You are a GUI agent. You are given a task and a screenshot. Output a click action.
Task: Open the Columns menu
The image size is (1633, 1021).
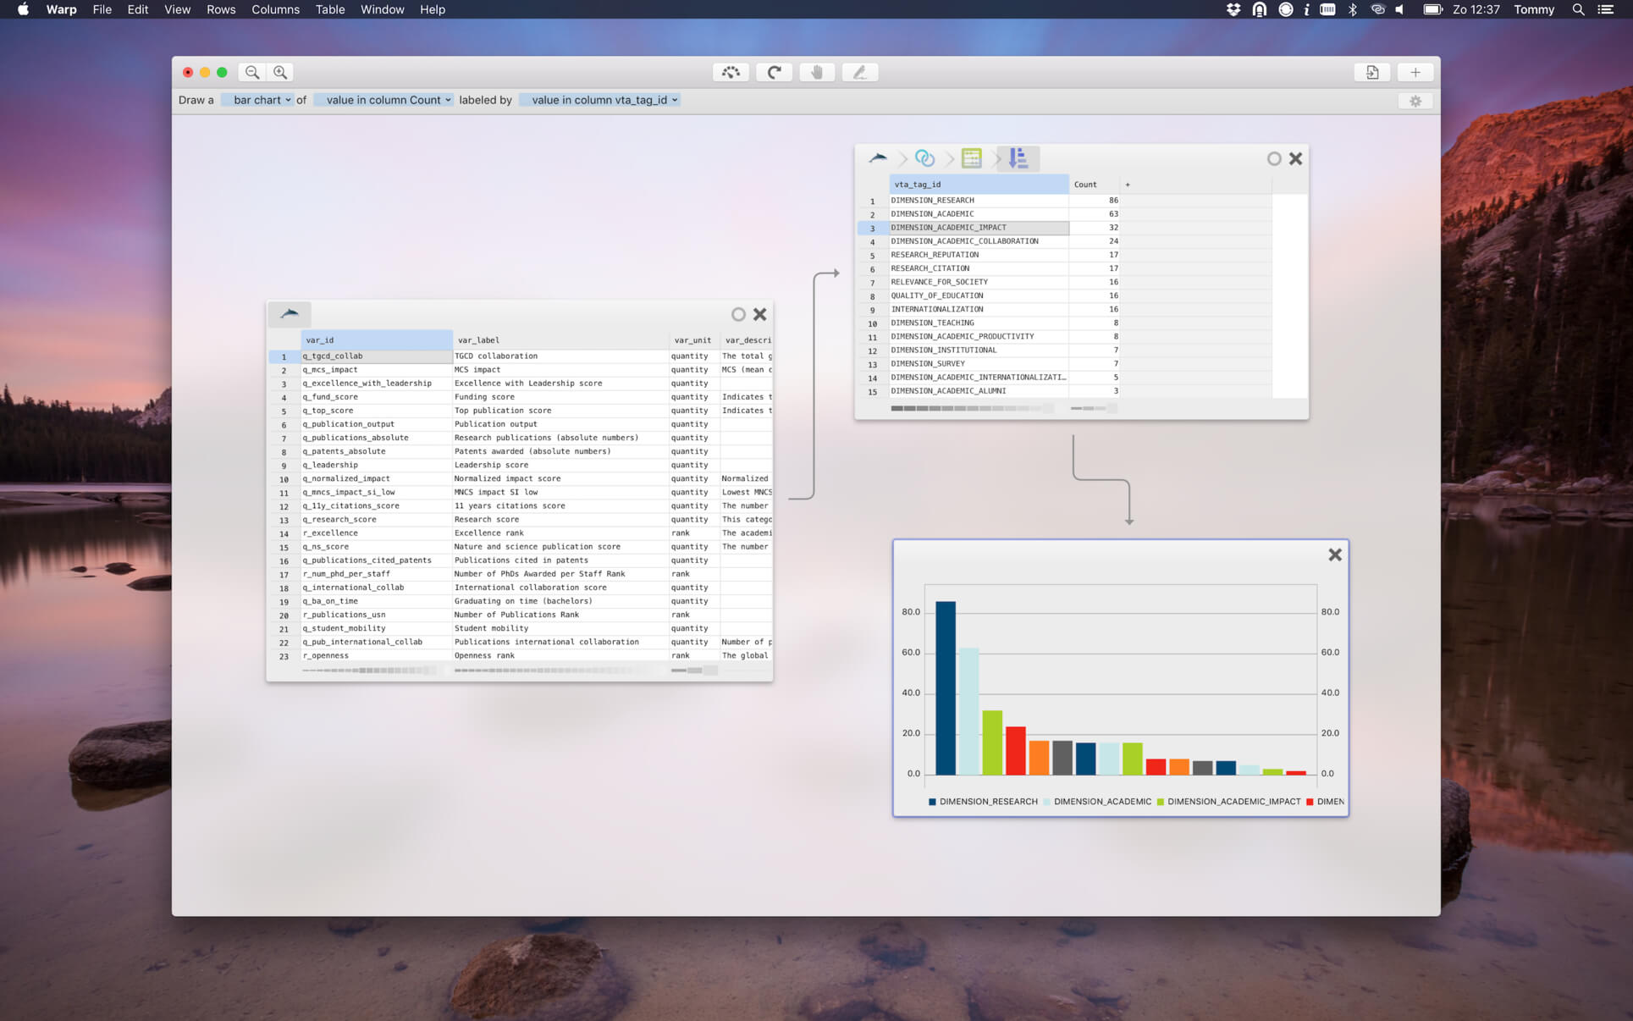[275, 9]
